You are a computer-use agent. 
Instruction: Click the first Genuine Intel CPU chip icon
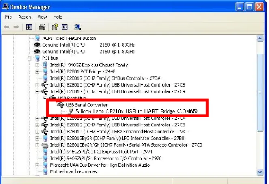pos(37,45)
